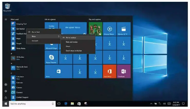Open File Explorer from taskbar
This screenshot has width=190, height=109.
tap(72, 104)
